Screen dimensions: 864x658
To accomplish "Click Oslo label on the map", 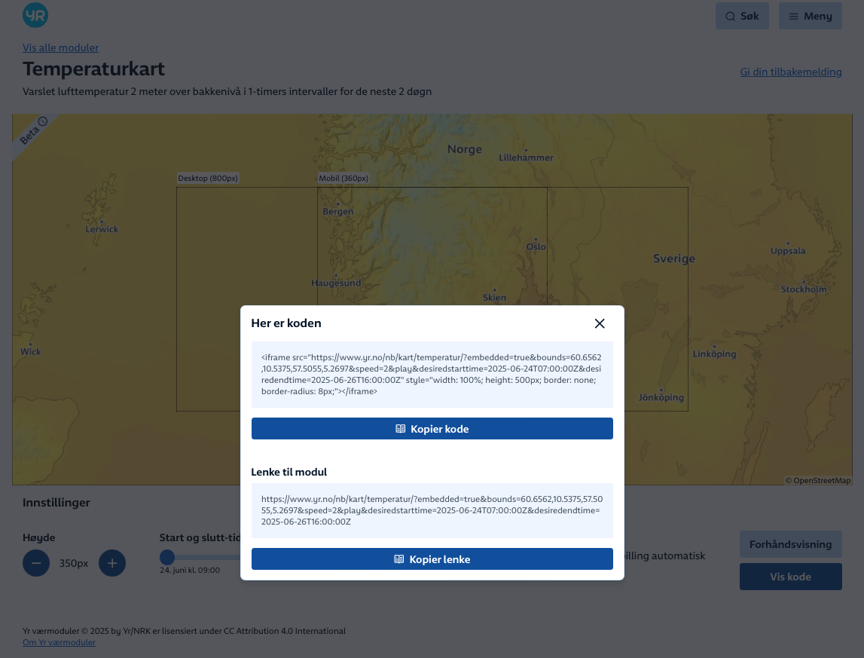I will pos(536,246).
